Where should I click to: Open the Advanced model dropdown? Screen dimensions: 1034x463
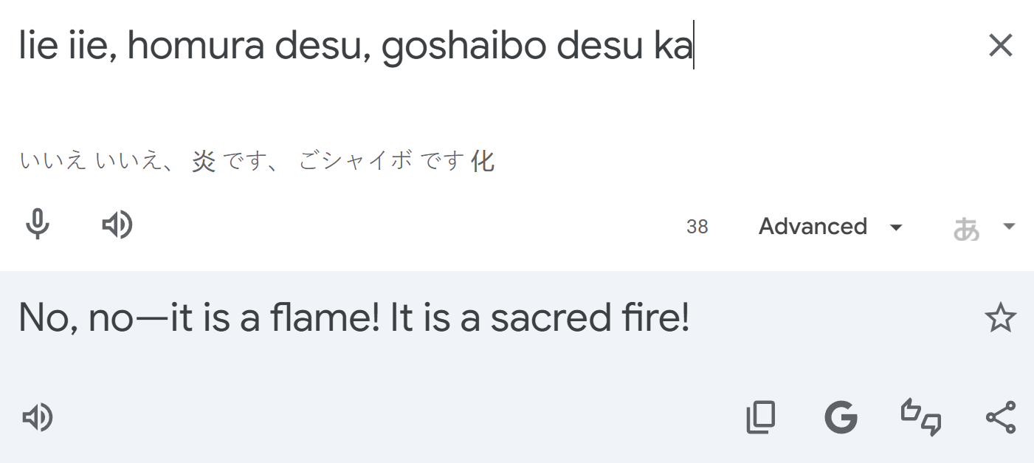(x=813, y=226)
